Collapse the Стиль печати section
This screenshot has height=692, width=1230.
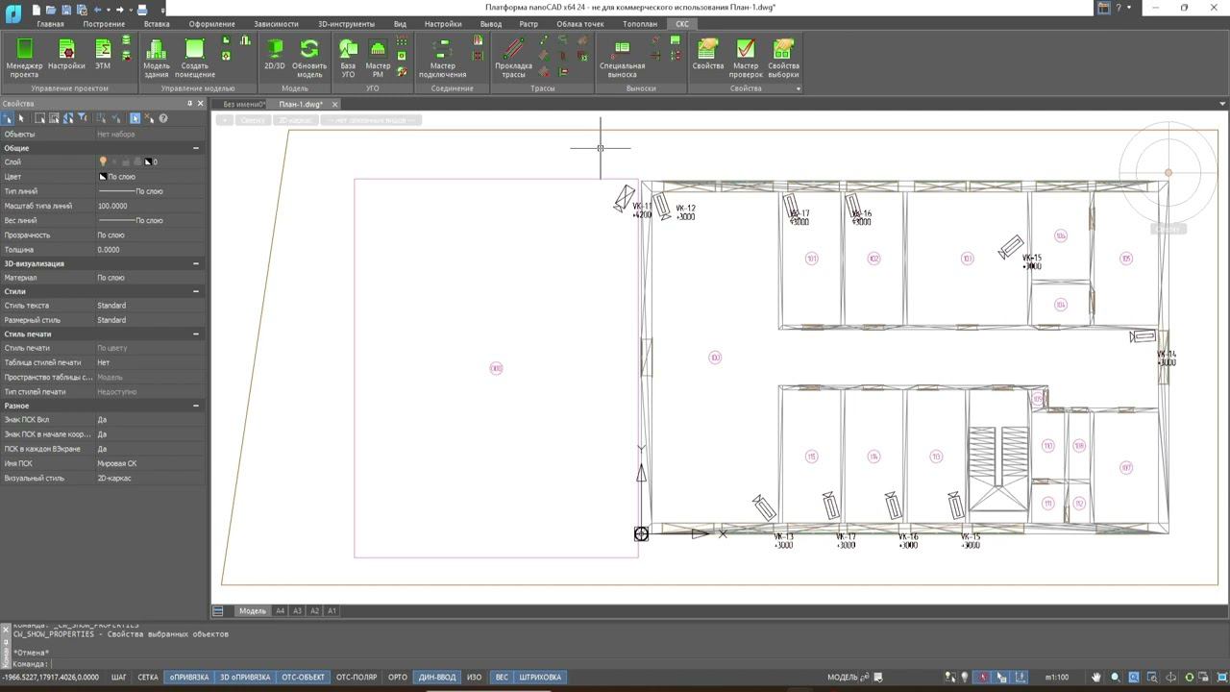pyautogui.click(x=196, y=334)
